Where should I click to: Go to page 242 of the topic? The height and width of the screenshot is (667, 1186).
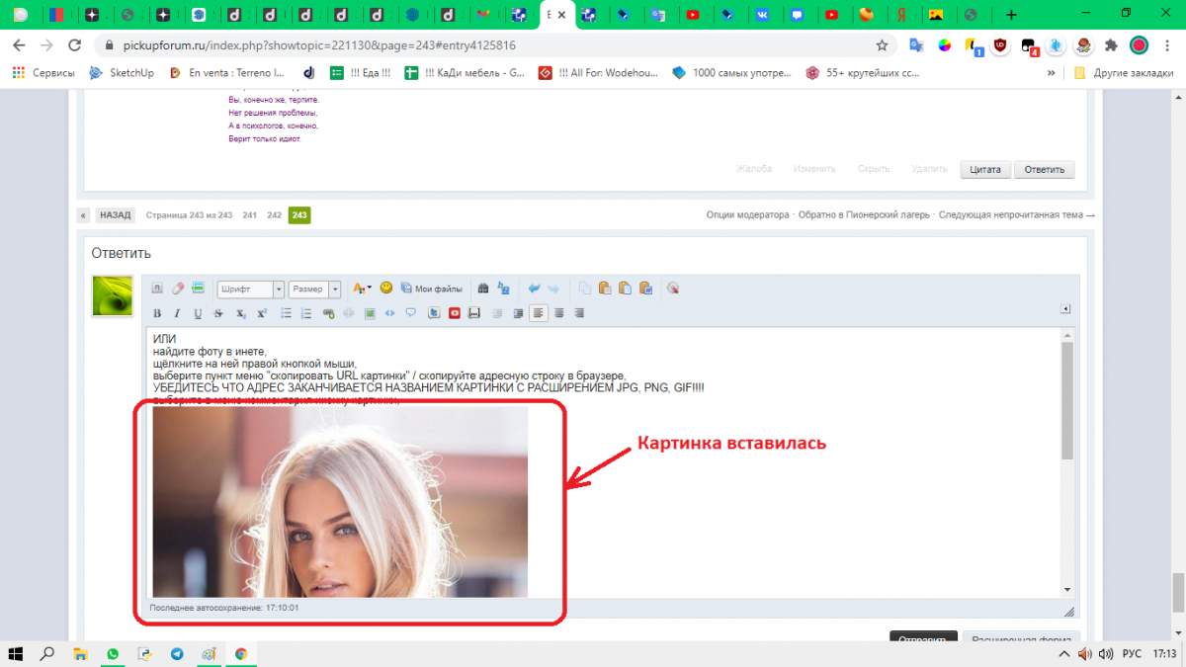coord(274,214)
